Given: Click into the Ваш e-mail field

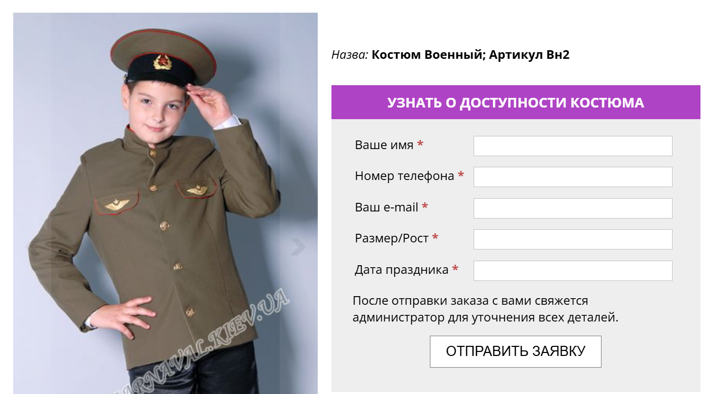Looking at the screenshot, I should 573,208.
